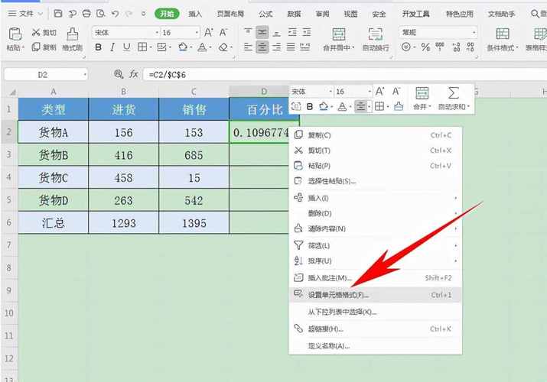Click the ribbon fill color bucket
The image size is (547, 382).
coord(183,47)
